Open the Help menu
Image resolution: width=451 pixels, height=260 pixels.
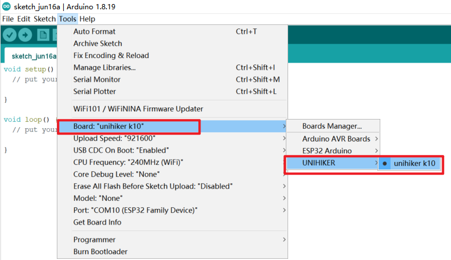click(87, 19)
